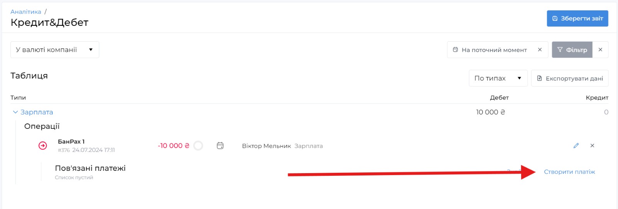
Task: Open the "У валюті компанії" currency dropdown
Action: 54,50
